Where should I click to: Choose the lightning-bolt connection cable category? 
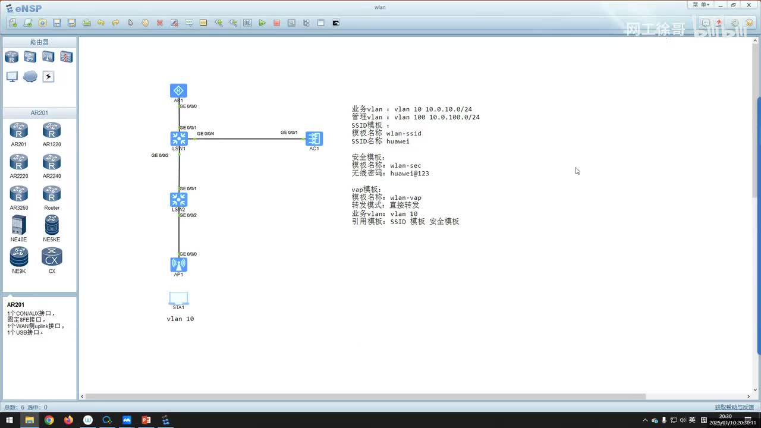48,77
